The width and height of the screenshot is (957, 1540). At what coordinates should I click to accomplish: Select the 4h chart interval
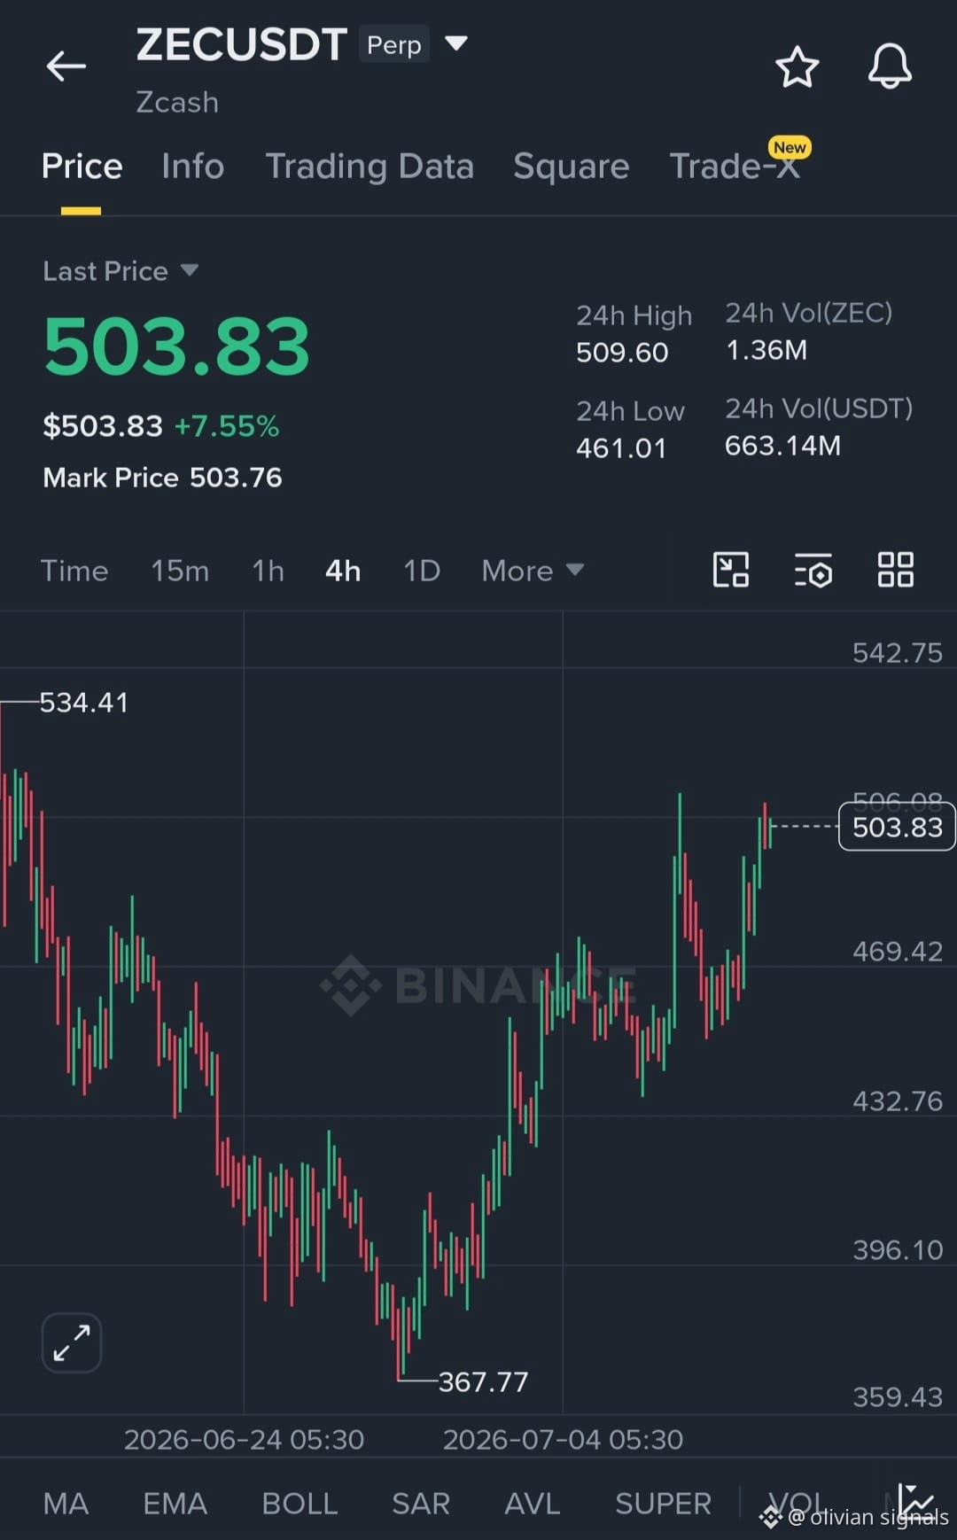click(343, 571)
